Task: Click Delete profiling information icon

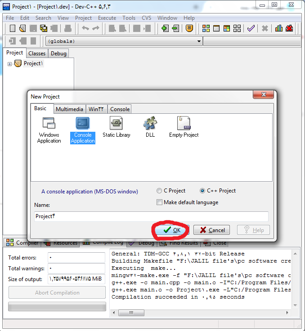Action: pos(289,28)
